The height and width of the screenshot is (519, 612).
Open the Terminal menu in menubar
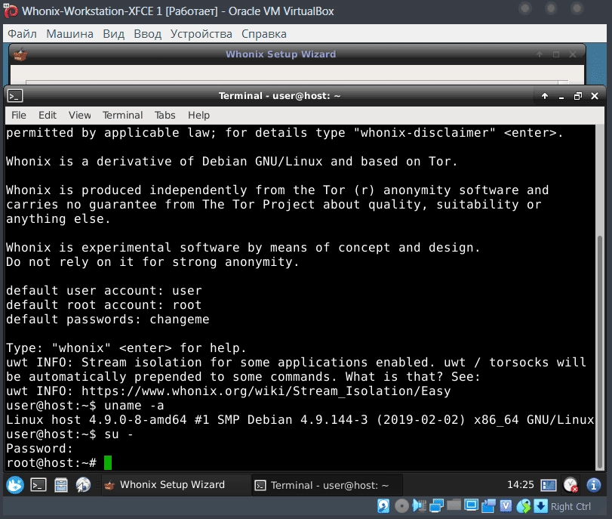122,116
